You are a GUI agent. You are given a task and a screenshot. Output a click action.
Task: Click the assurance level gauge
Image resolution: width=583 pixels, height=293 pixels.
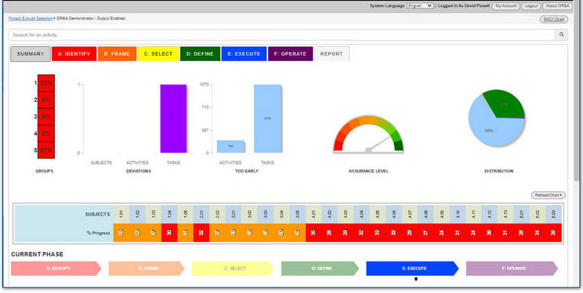[368, 134]
